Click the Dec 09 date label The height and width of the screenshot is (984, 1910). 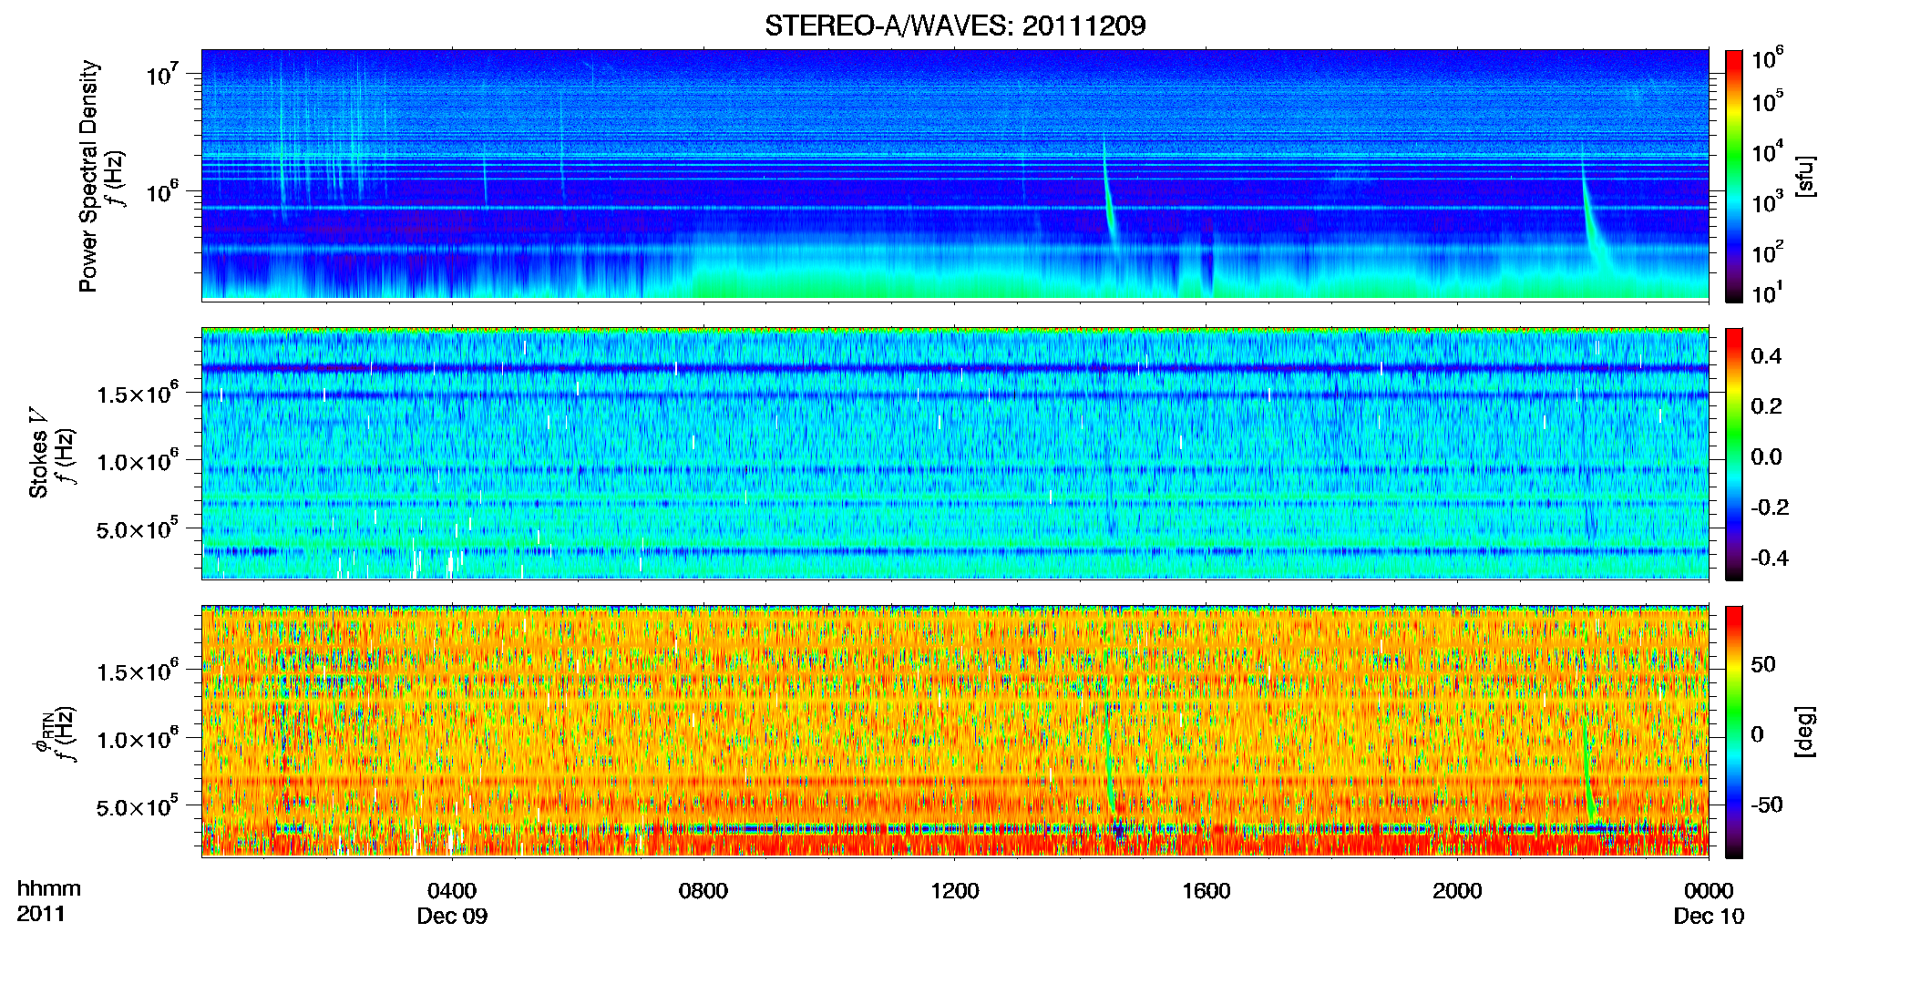(452, 917)
